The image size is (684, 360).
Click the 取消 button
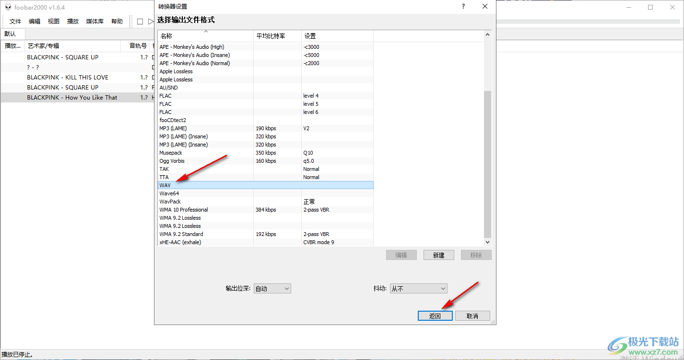(472, 316)
